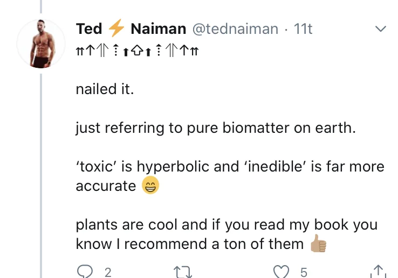Click the reply count number 2
The image size is (398, 278).
click(107, 273)
